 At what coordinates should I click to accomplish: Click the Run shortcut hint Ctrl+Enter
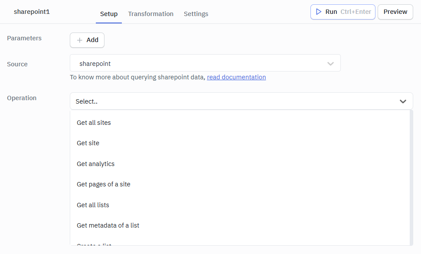[356, 12]
